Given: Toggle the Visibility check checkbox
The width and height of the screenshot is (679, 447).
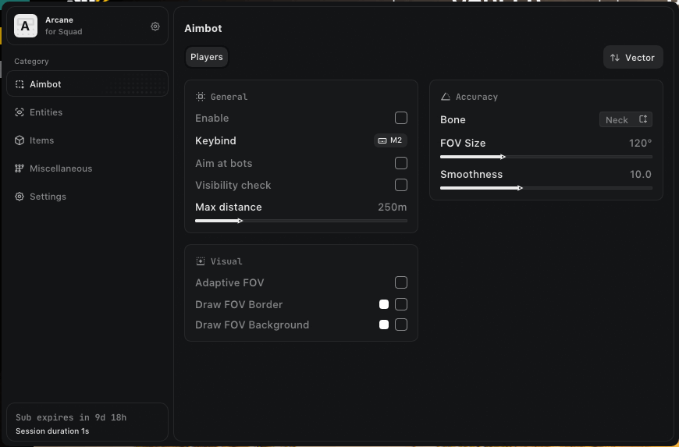Looking at the screenshot, I should (401, 185).
